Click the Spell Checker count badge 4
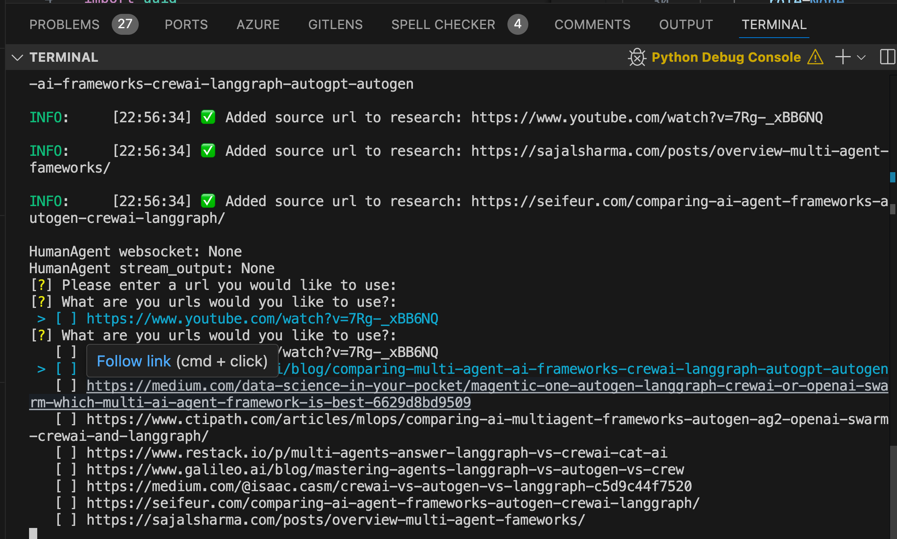Viewport: 897px width, 539px height. (x=517, y=24)
